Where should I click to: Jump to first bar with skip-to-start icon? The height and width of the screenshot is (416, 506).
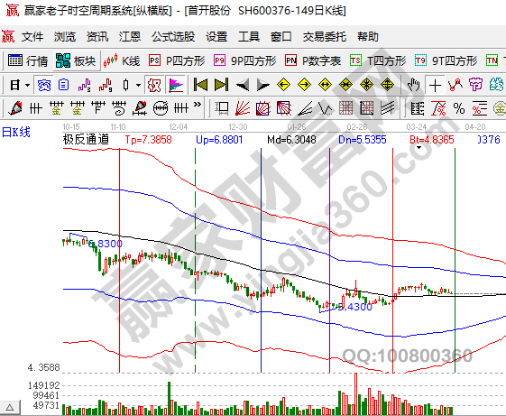pos(200,85)
